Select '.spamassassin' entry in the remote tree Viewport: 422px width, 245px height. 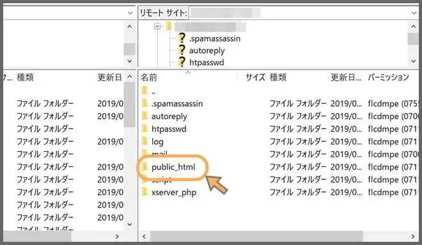[x=215, y=39]
